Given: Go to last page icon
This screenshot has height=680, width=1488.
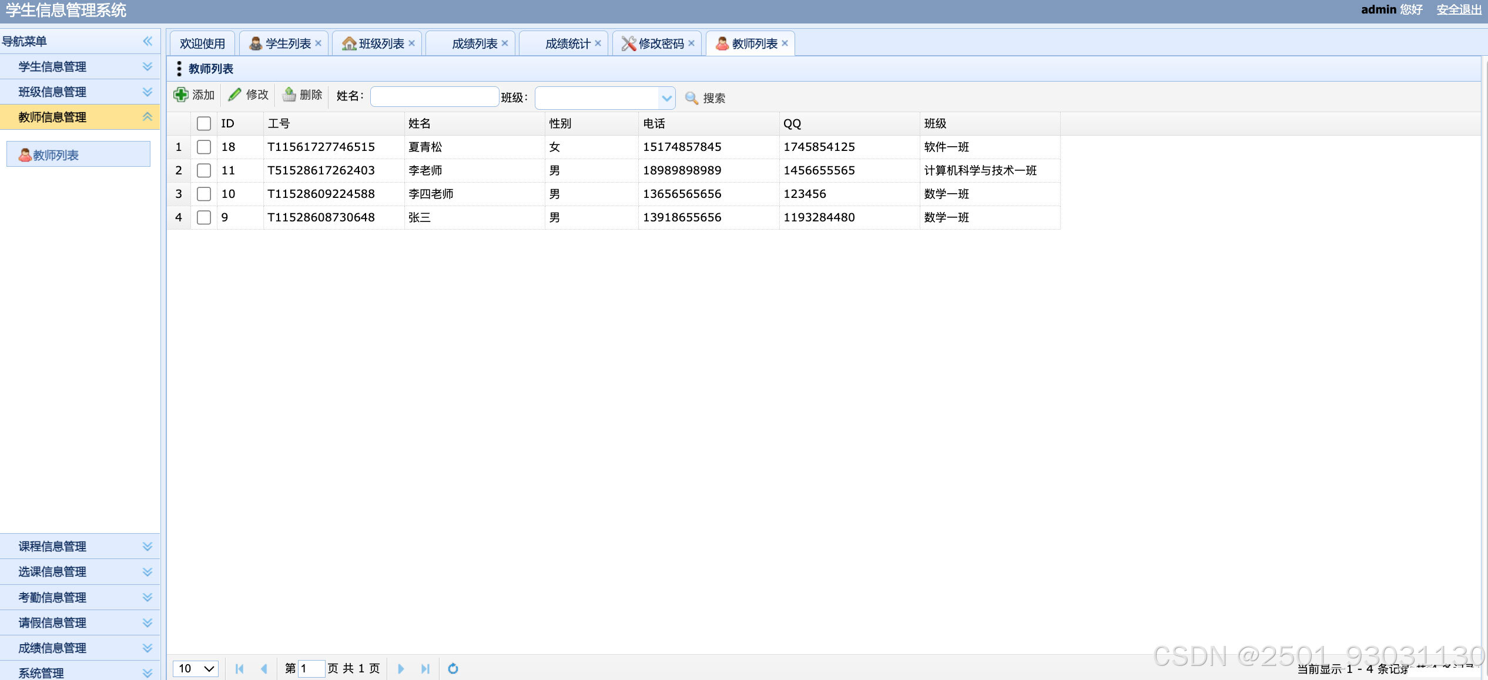Looking at the screenshot, I should point(425,668).
